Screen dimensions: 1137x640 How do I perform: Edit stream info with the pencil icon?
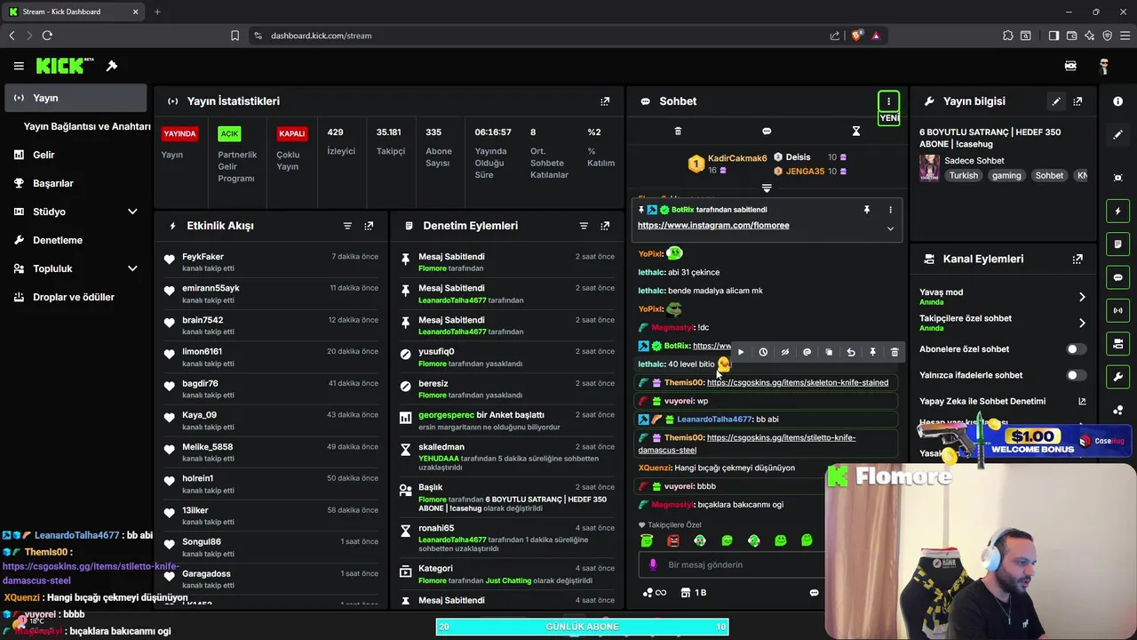(x=1056, y=101)
